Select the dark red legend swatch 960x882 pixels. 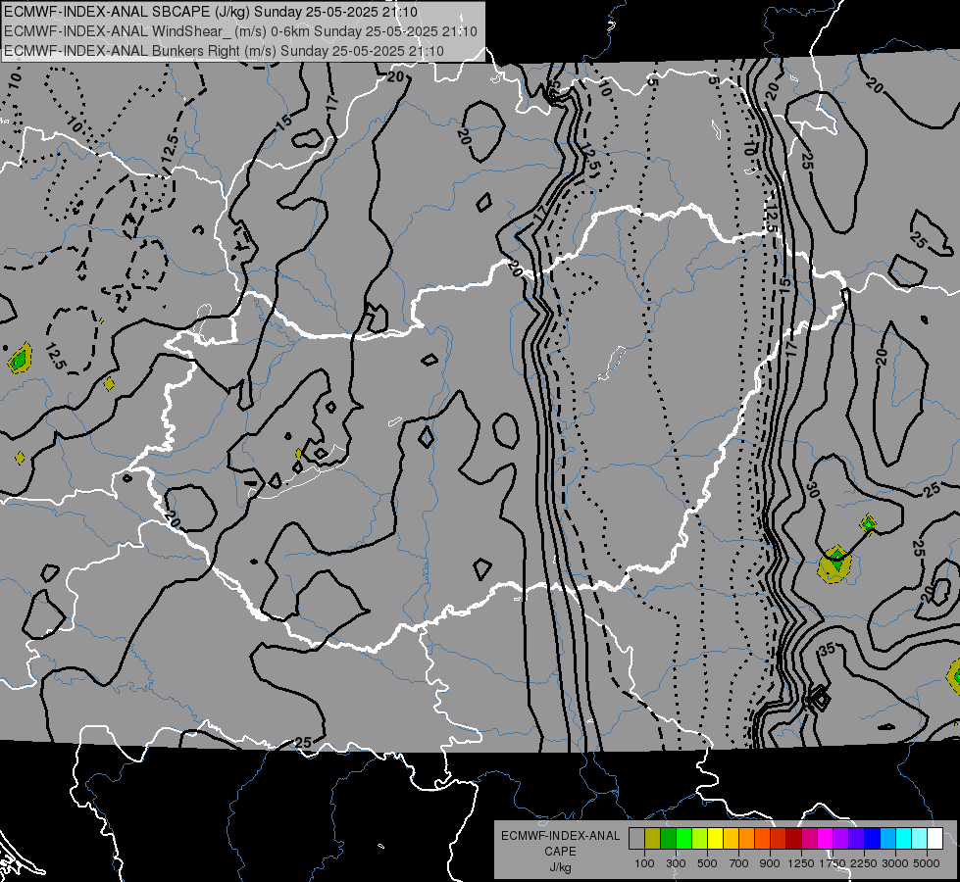click(x=793, y=839)
